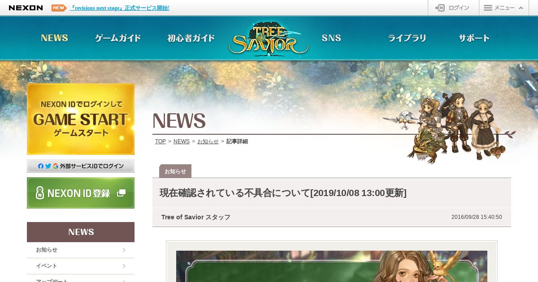Click the NEWS breadcrumb link
The height and width of the screenshot is (282, 538).
[182, 141]
